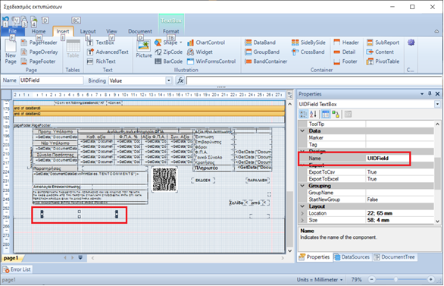The width and height of the screenshot is (444, 286).
Task: Select the QR barcode in the design
Action: point(164,180)
